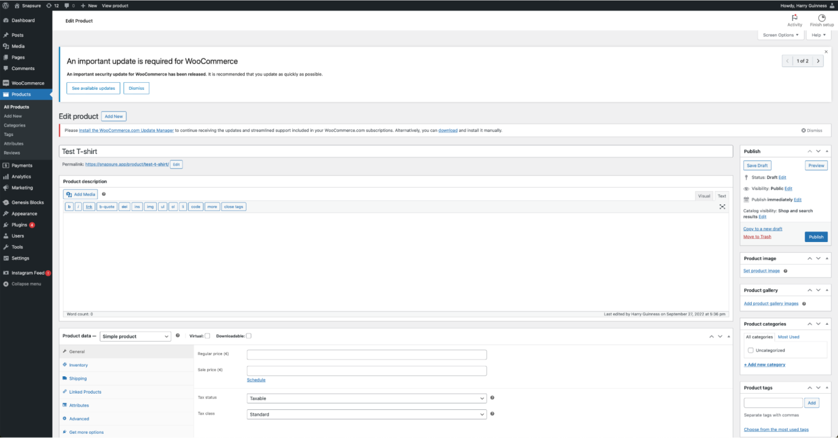Tick the Virtual checkbox
The height and width of the screenshot is (438, 838).
click(208, 336)
